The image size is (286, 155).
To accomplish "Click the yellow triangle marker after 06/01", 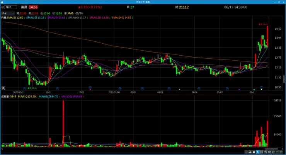I will (x=261, y=90).
